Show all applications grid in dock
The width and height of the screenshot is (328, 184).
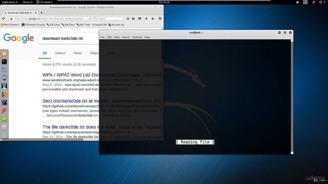click(4, 135)
